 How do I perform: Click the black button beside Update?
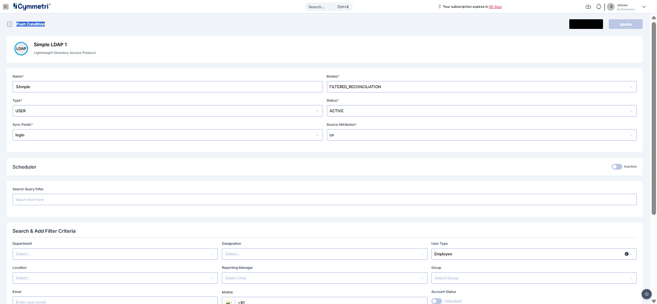pyautogui.click(x=586, y=24)
